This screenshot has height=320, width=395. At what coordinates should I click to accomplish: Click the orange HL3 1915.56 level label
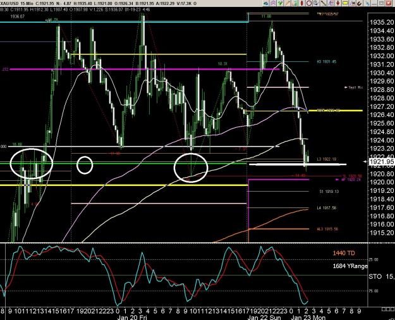tap(327, 229)
